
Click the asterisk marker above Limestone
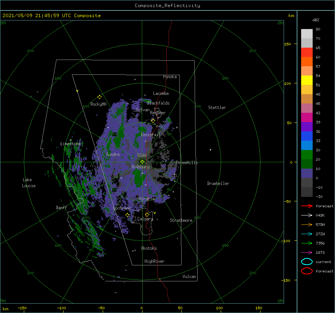pos(70,140)
